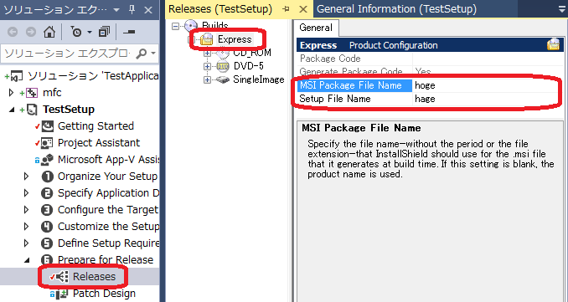Open the Project Assistant view
This screenshot has height=302, width=568.
pyautogui.click(x=99, y=142)
